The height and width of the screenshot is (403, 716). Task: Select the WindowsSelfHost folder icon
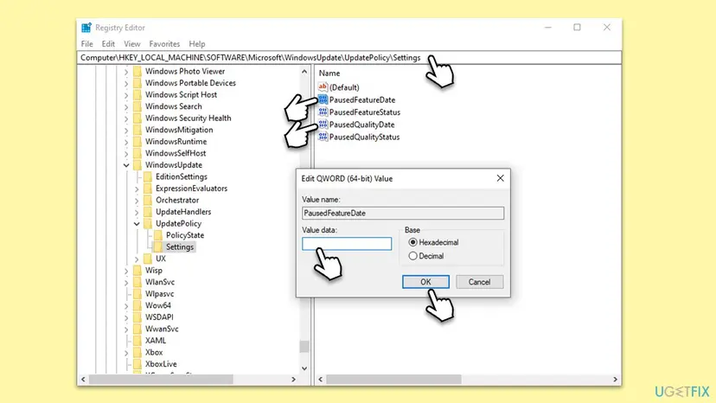[137, 153]
